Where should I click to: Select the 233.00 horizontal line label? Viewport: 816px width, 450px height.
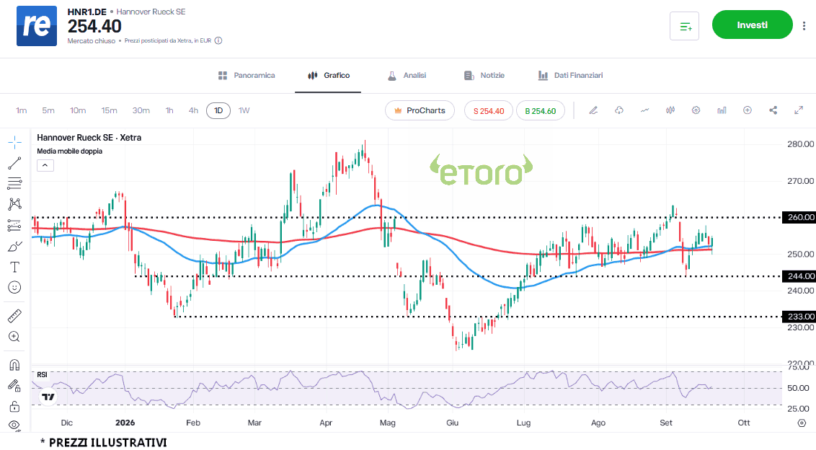click(799, 317)
